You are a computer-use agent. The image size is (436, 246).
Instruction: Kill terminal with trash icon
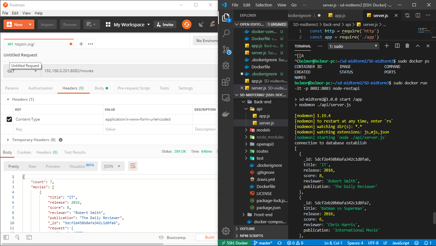(x=407, y=46)
